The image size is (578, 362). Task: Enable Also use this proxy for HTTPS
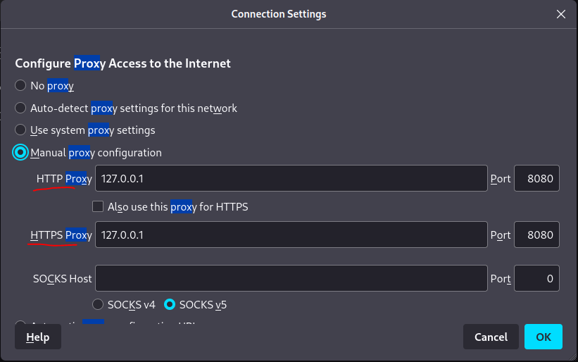pyautogui.click(x=98, y=206)
